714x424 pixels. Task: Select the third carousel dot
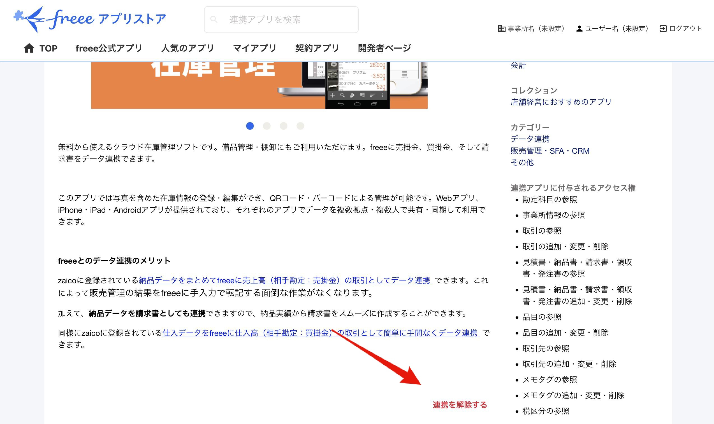[x=284, y=126]
